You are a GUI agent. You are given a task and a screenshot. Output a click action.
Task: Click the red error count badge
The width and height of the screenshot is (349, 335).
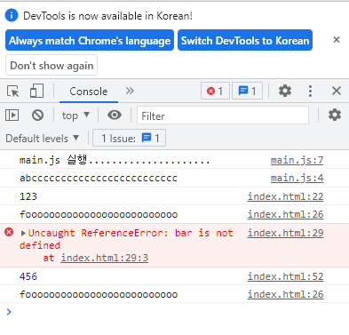click(215, 91)
